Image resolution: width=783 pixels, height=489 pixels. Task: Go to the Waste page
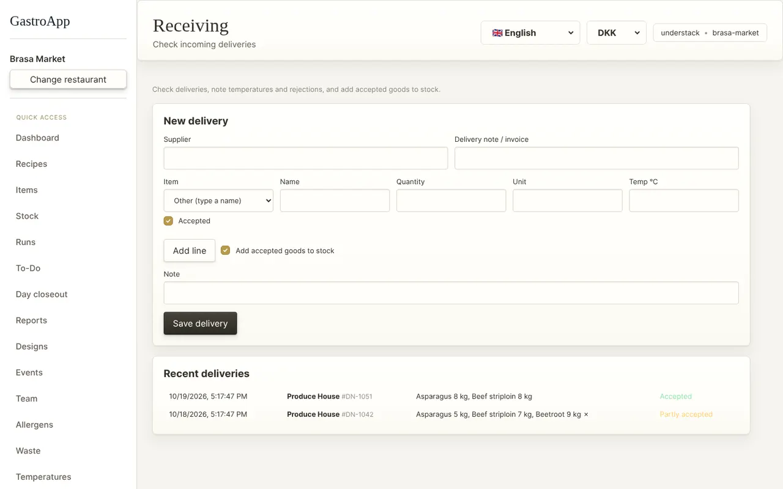click(x=28, y=450)
